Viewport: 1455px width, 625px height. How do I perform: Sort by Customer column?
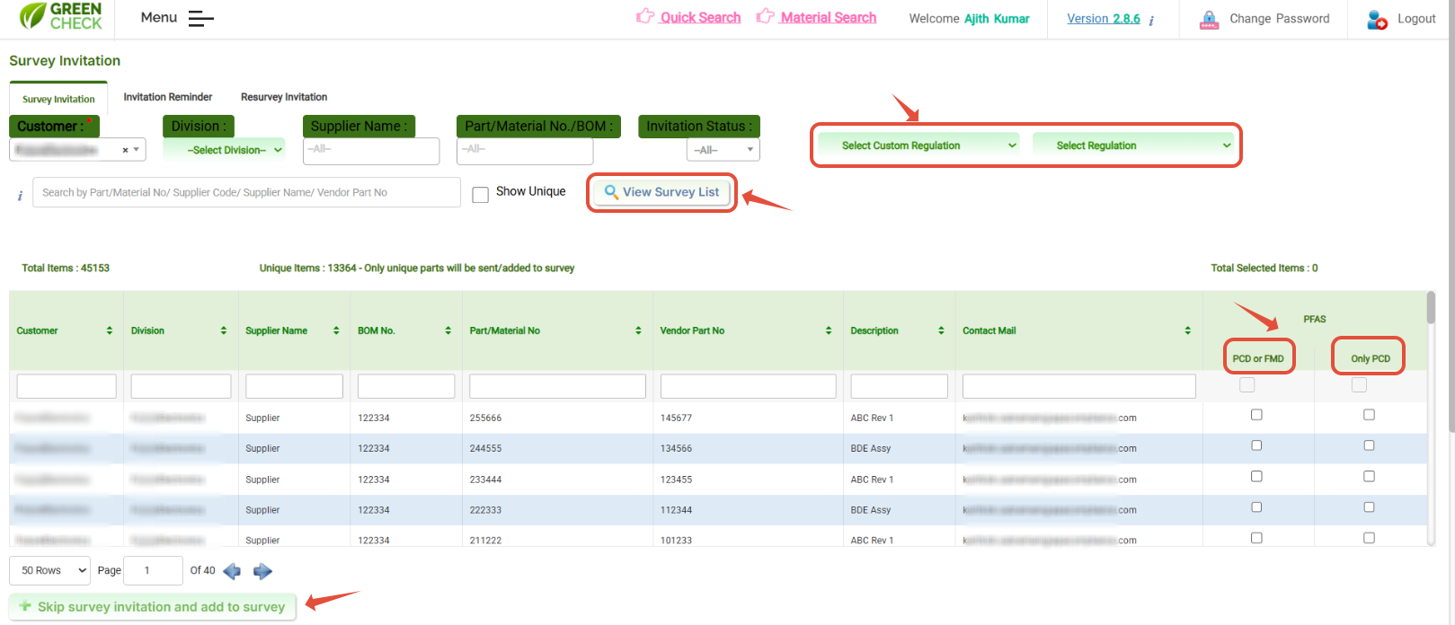tap(110, 330)
